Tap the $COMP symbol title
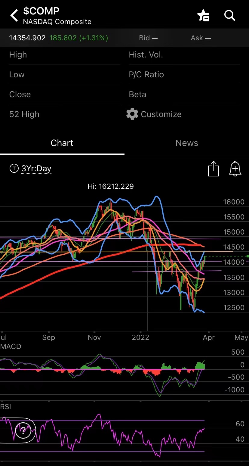Screen dimensions: 249x466 41,11
